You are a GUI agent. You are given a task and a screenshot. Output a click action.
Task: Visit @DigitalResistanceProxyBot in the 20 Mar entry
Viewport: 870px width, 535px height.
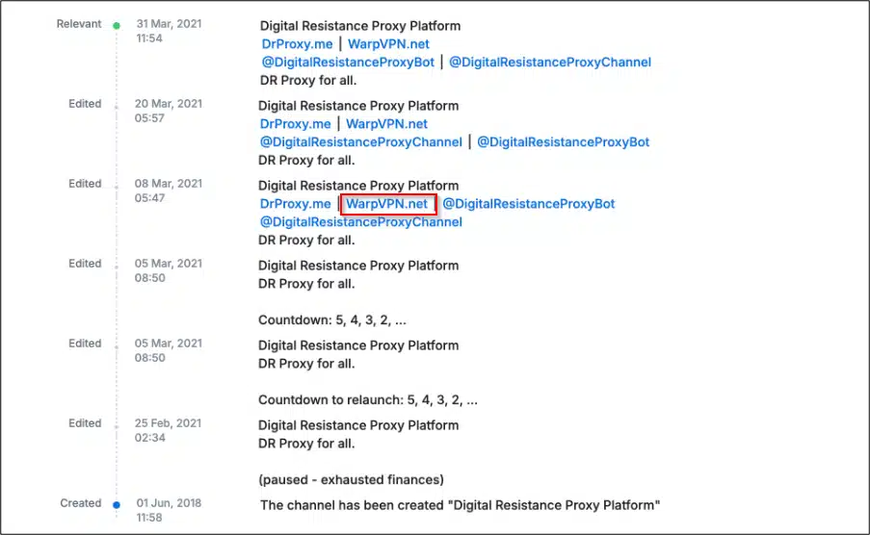coord(563,142)
